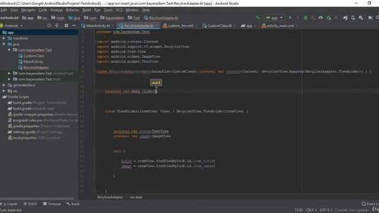The width and height of the screenshot is (379, 213).
Task: Expand com.bayanadam.Test (androidTest) package
Action: (x=9, y=73)
